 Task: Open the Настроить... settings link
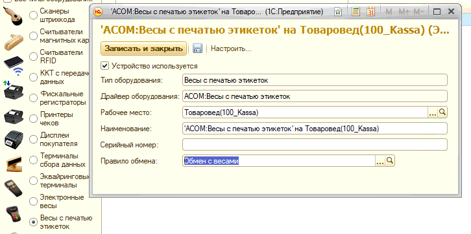tap(231, 48)
